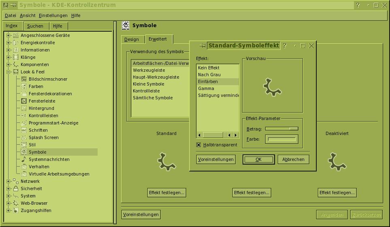Screen dimensions: 390x227
Task: Switch to the Hilfe tab in sidebar
Action: (x=58, y=26)
